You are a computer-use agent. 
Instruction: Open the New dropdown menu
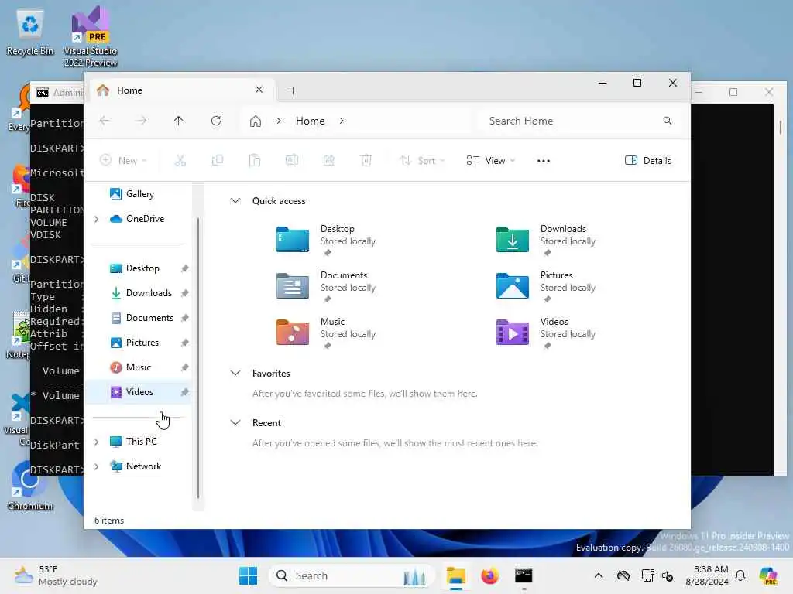123,161
